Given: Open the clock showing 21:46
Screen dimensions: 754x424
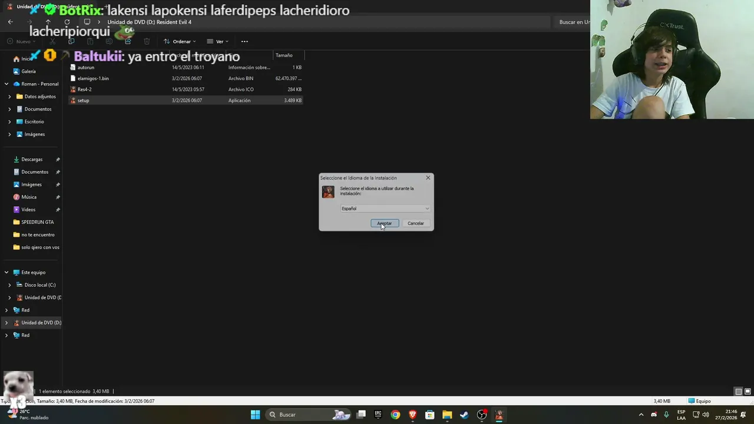Looking at the screenshot, I should tap(727, 415).
